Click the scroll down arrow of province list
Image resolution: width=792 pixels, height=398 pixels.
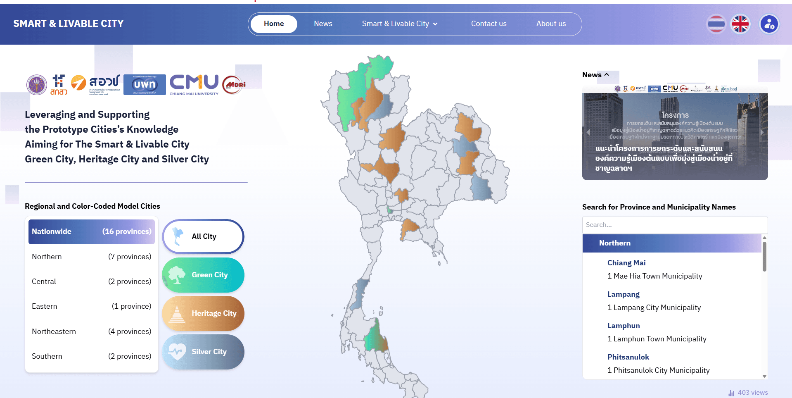click(764, 376)
